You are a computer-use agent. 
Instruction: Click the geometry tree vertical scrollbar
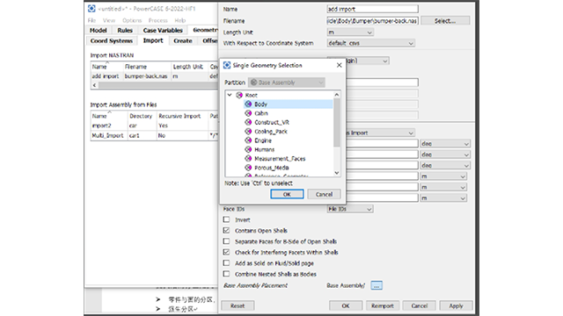pos(336,123)
